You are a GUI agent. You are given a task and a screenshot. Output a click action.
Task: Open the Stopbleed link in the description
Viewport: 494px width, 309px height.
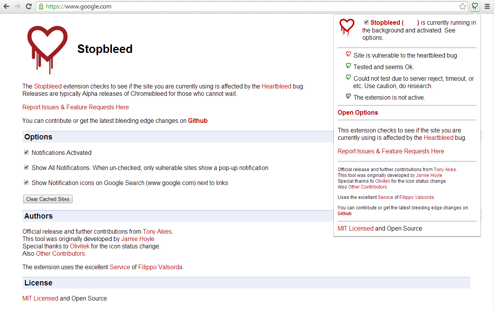pyautogui.click(x=48, y=87)
